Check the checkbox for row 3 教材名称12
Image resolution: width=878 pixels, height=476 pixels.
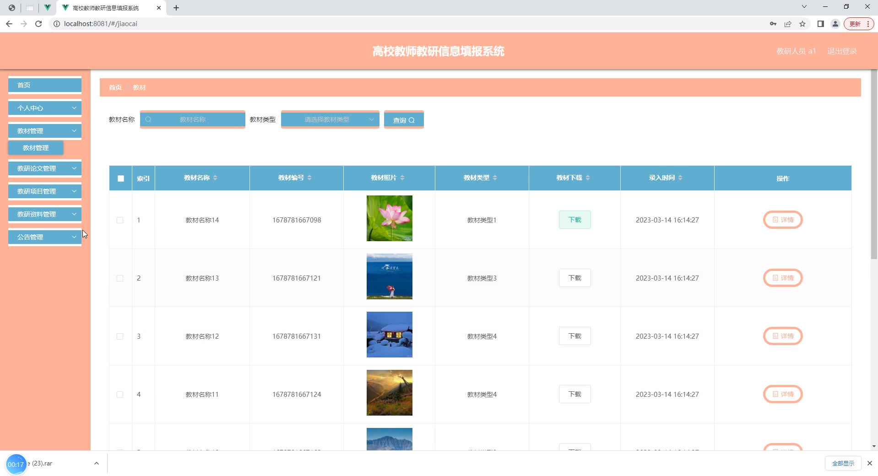pos(120,336)
